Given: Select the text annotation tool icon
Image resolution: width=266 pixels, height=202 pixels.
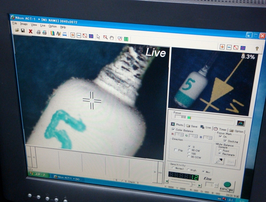Looking at the screenshot, I should click(59, 34).
